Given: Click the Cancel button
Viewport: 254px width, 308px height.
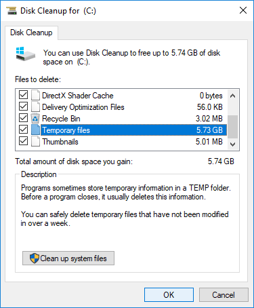Looking at the screenshot, I should point(224,294).
